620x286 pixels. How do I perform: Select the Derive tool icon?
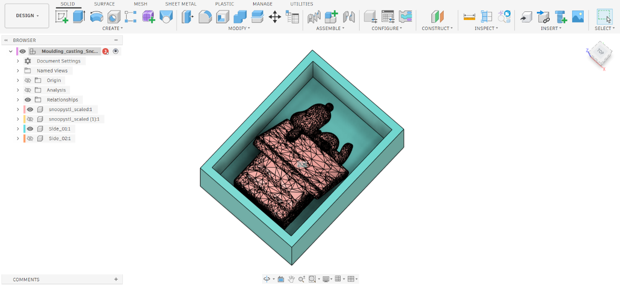[x=166, y=17]
